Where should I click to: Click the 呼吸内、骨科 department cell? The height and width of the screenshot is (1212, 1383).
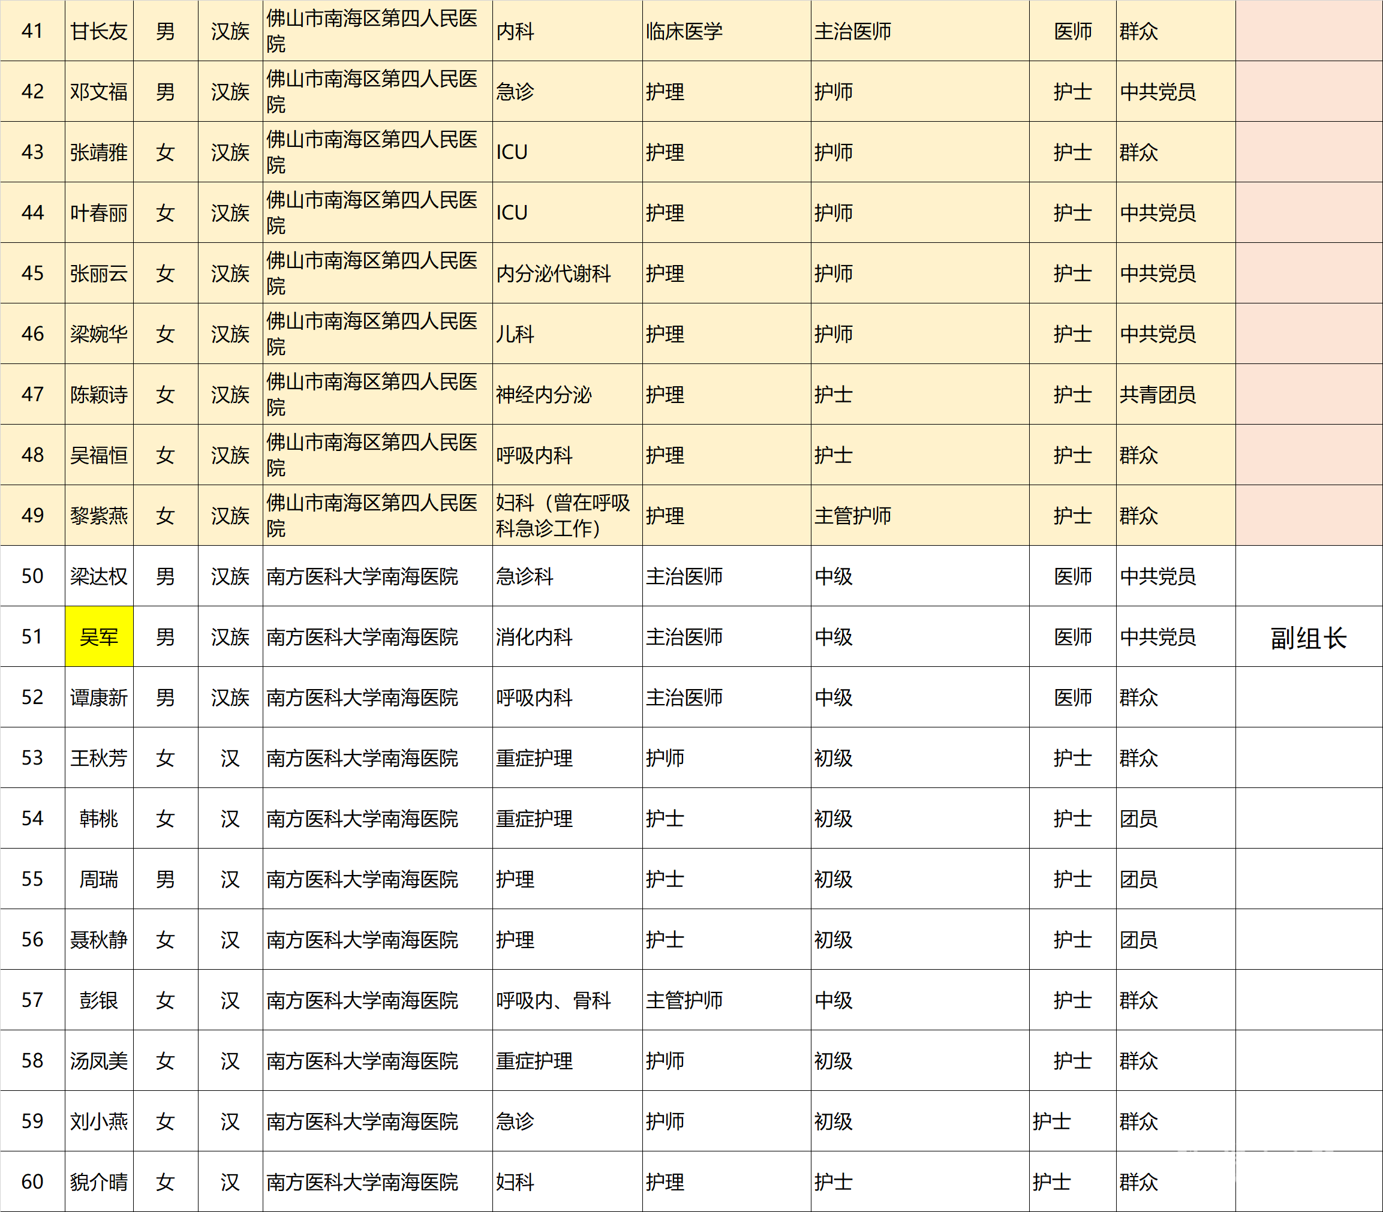(567, 1000)
